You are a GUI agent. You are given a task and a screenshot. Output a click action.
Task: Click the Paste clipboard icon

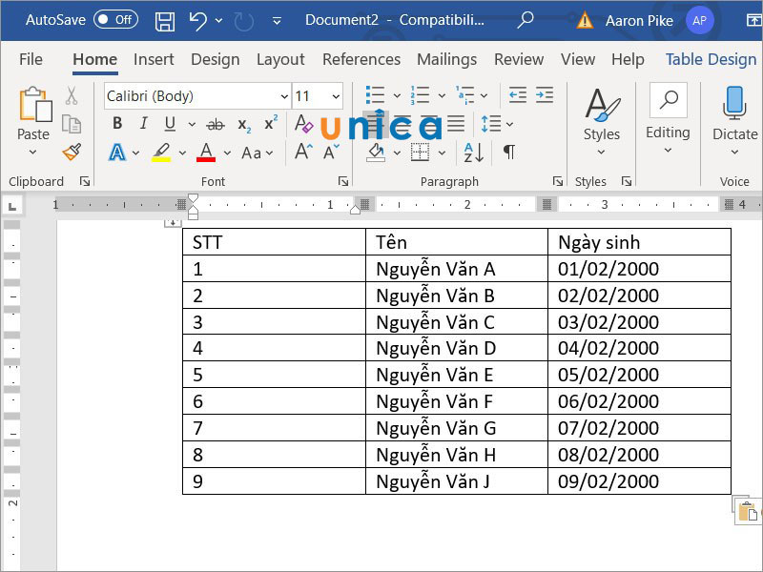[x=35, y=104]
